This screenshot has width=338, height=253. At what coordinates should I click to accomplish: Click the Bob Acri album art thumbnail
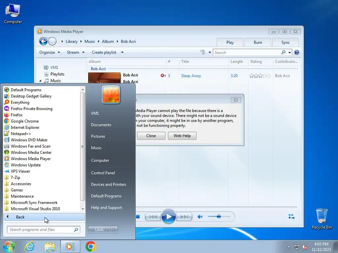click(x=104, y=78)
